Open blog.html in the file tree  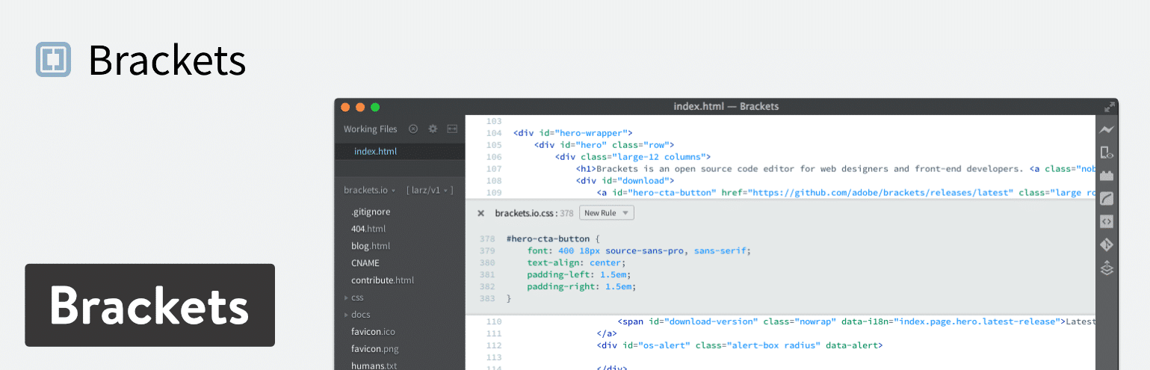coord(371,246)
